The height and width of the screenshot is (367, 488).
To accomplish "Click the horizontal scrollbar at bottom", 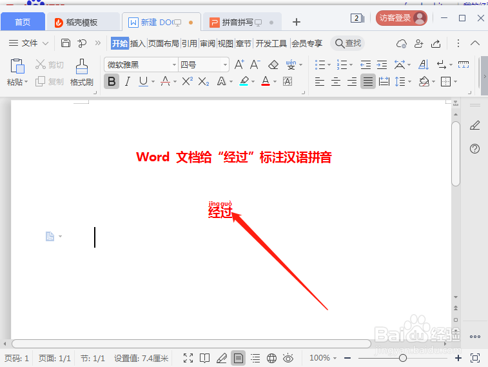I will click(x=191, y=344).
